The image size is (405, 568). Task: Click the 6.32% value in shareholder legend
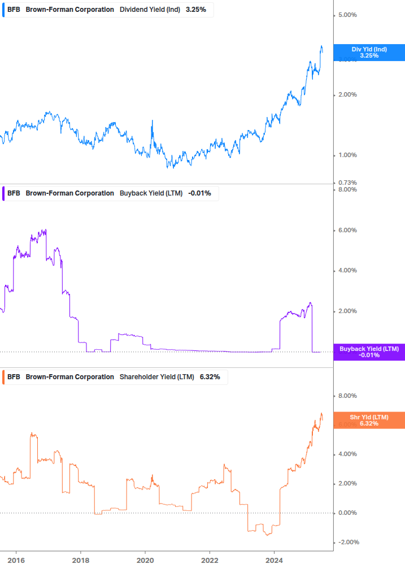(210, 377)
